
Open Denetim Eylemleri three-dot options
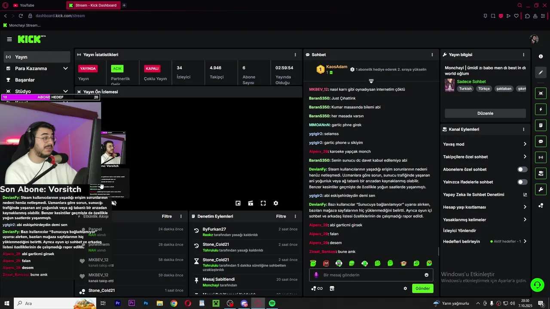(294, 216)
